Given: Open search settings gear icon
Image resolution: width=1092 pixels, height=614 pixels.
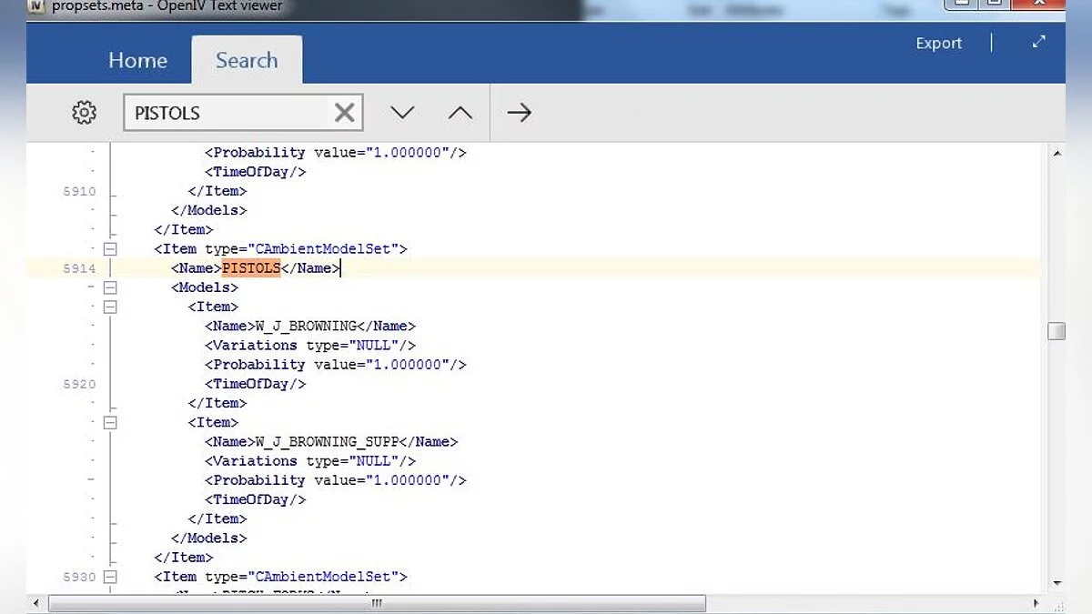Looking at the screenshot, I should click(84, 113).
